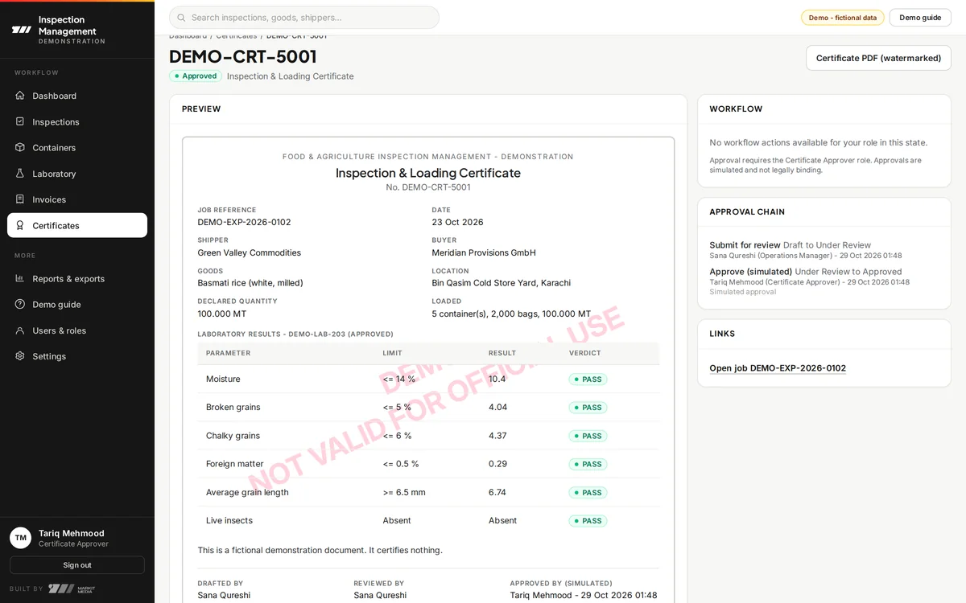Click the Markot Media logo in the footer
This screenshot has width=966, height=603.
(72, 589)
